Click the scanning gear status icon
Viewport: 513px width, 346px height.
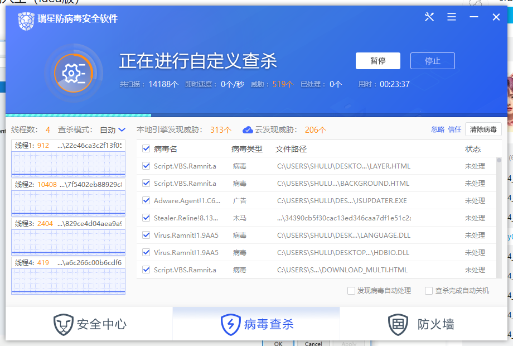coord(74,73)
